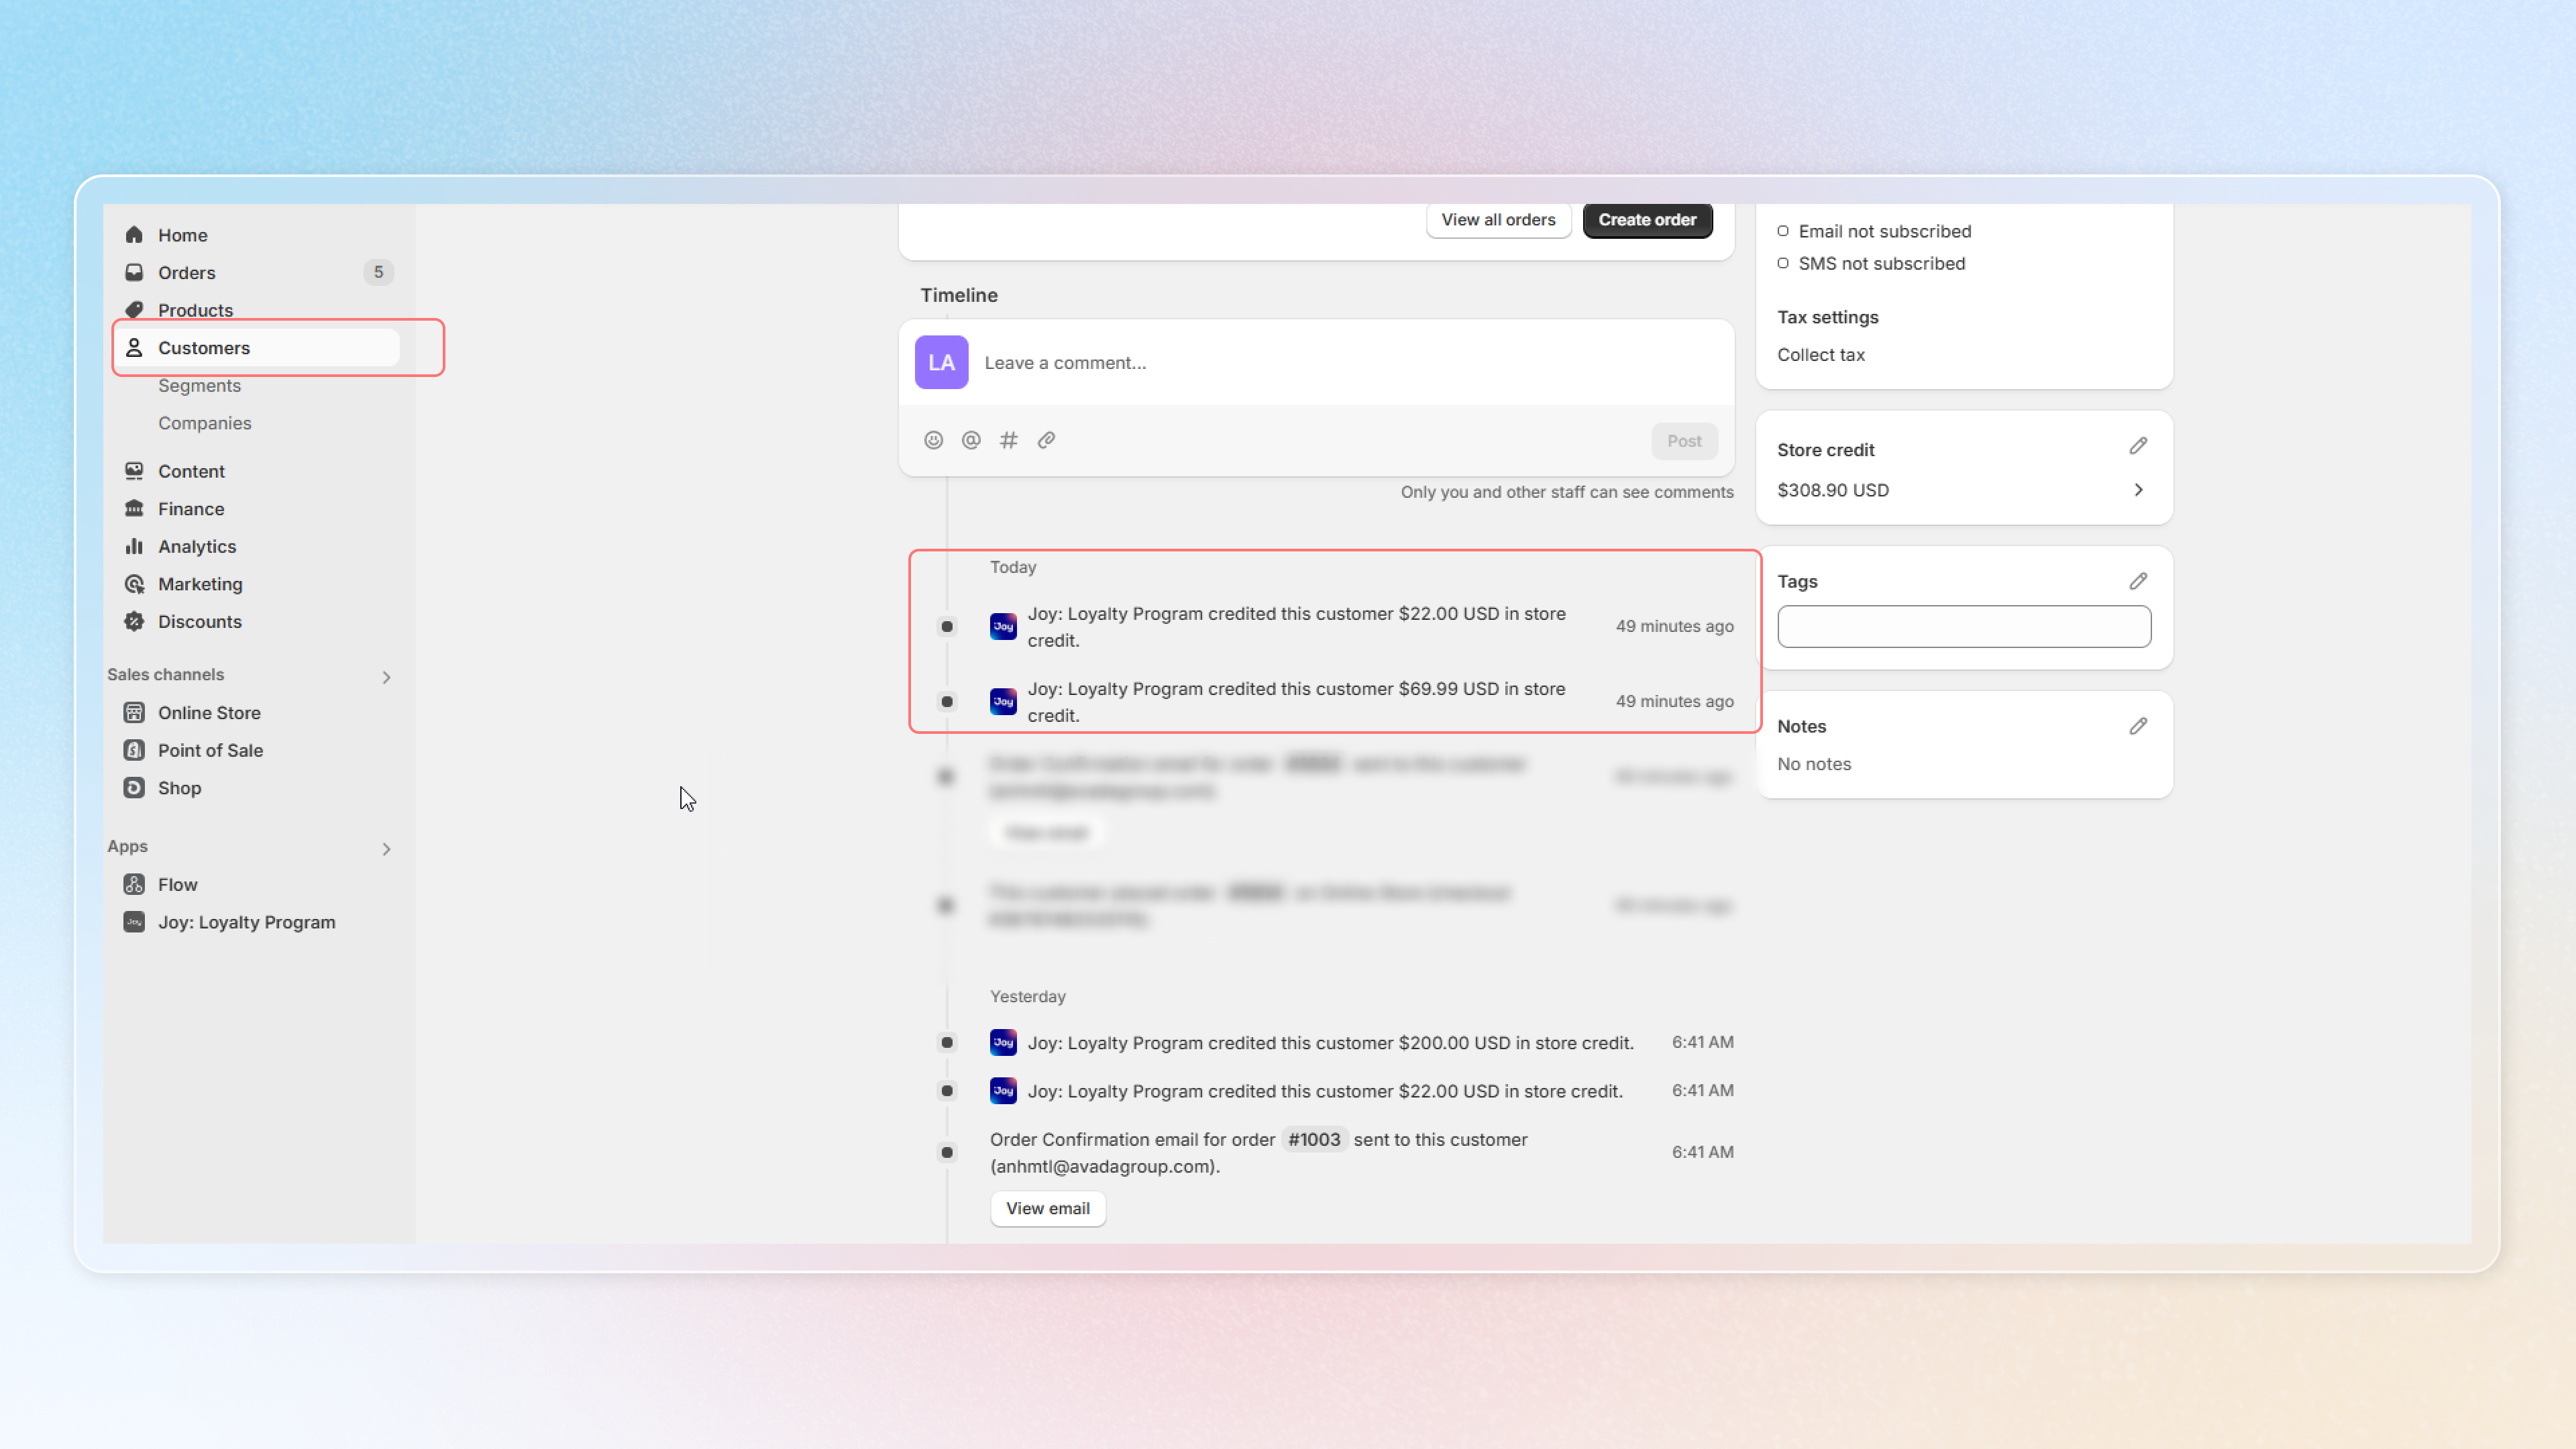Open Joy: Loyalty Program app in sidebar
2576x1449 pixels.
[x=246, y=922]
